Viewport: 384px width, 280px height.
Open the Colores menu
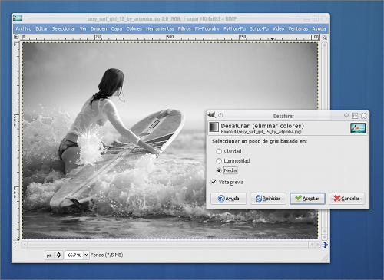[x=134, y=28]
